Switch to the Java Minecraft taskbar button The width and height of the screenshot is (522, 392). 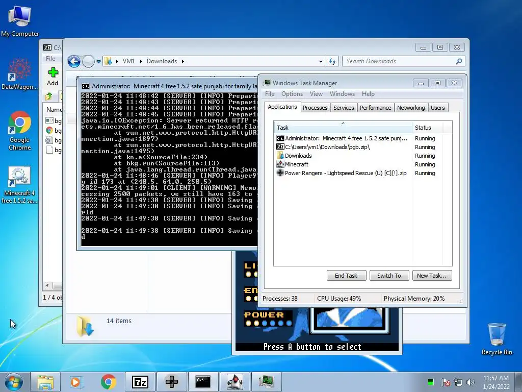234,382
